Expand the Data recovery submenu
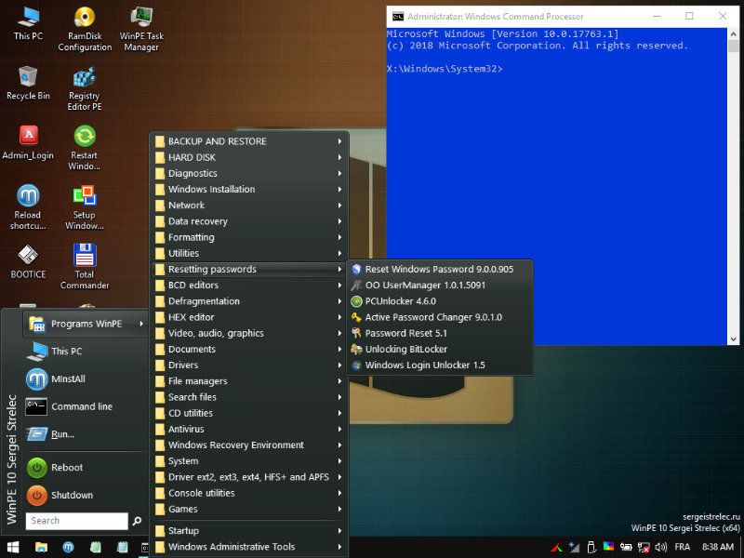 click(249, 221)
